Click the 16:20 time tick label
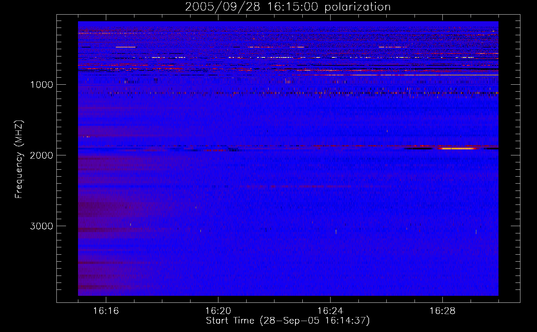Screen dimensions: 537x332 (218, 311)
